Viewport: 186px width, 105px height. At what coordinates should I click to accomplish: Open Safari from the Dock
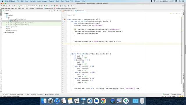click(57, 101)
